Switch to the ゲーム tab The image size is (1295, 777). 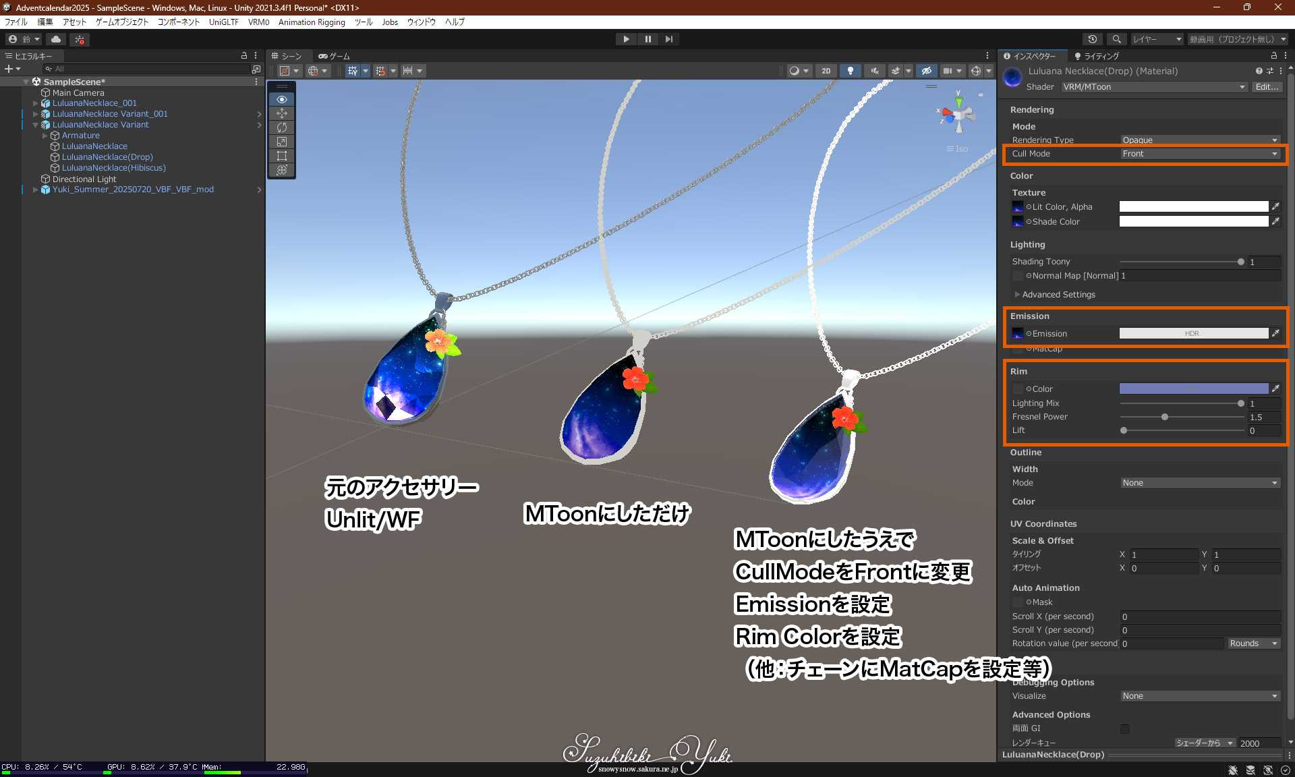(x=335, y=56)
